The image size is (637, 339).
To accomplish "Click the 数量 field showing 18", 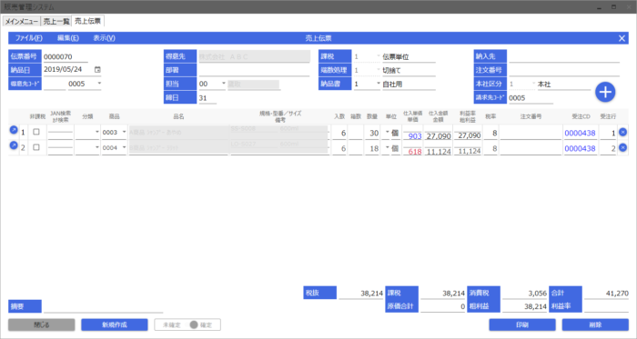I will click(x=372, y=148).
